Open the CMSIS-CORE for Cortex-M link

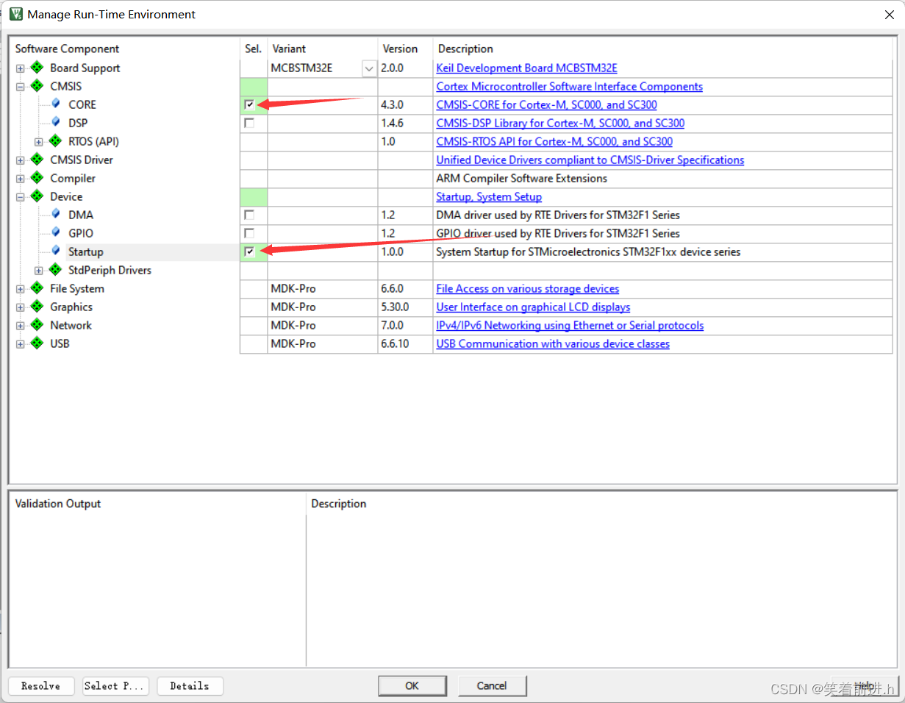(x=546, y=104)
